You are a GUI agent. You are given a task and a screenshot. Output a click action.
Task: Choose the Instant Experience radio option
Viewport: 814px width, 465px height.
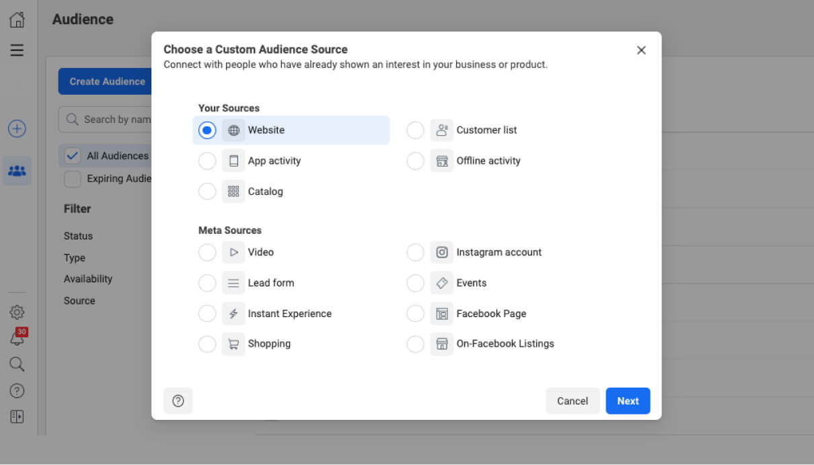207,314
